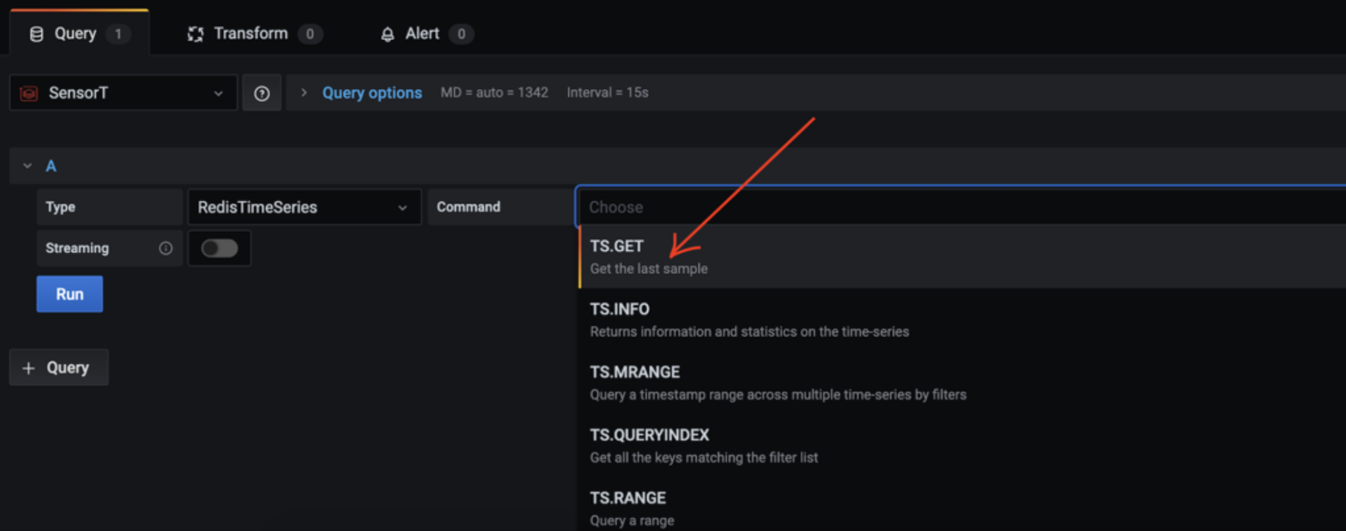Click the database icon on Query tab
Image resolution: width=1346 pixels, height=531 pixels.
pos(36,34)
